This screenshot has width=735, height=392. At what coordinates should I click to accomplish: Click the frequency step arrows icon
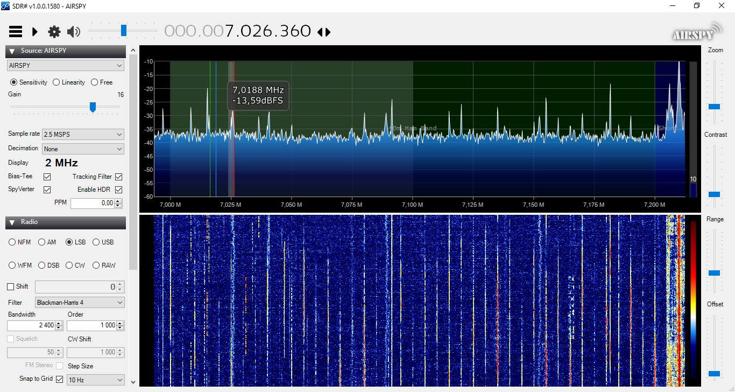[x=324, y=32]
